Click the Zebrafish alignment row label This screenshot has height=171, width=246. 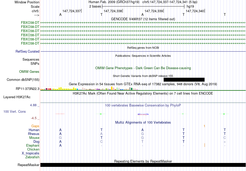coord(32,157)
